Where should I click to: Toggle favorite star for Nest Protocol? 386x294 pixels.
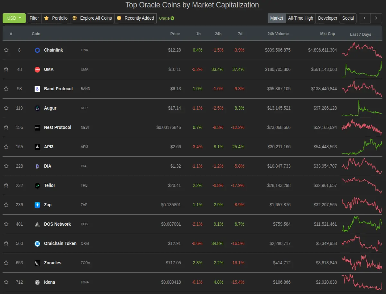pyautogui.click(x=6, y=127)
